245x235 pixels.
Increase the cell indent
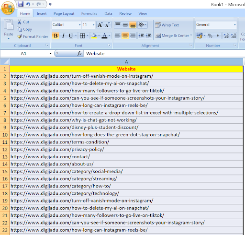[148, 35]
